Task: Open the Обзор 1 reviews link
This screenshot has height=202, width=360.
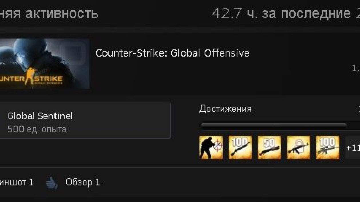Action: 83,182
